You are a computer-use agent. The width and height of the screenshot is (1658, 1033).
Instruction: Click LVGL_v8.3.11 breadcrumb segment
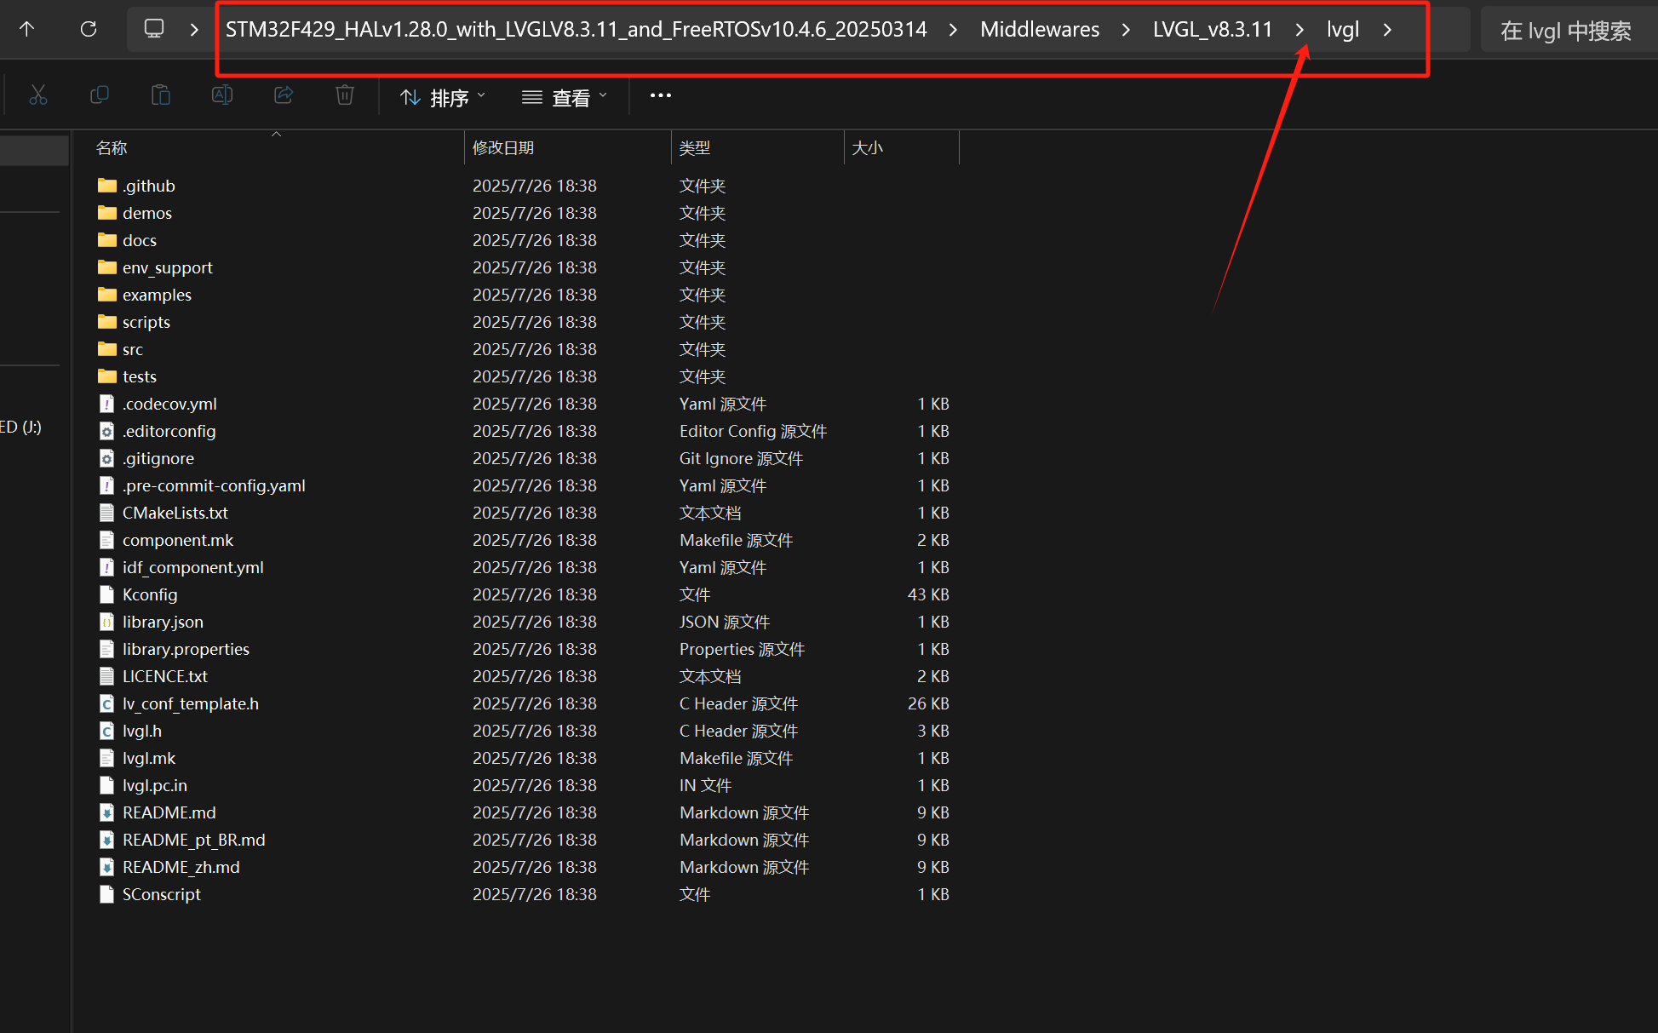pyautogui.click(x=1212, y=30)
